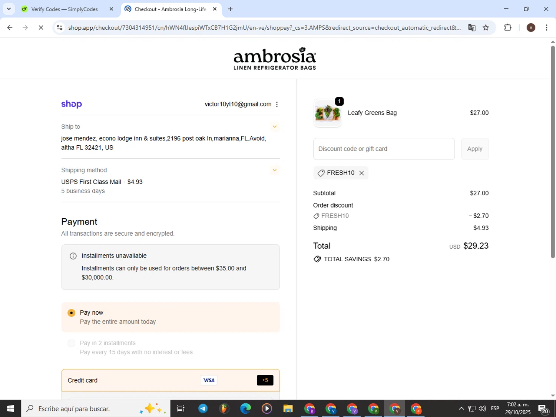Click the Discount code or gift card field
The width and height of the screenshot is (556, 417).
(384, 149)
